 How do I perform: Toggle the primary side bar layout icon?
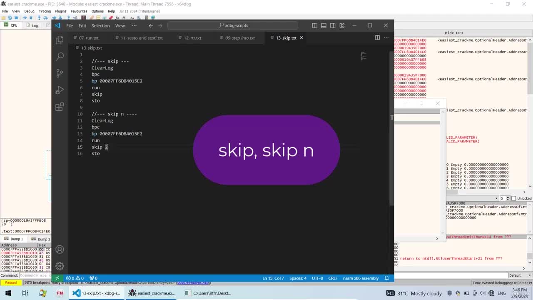(314, 25)
